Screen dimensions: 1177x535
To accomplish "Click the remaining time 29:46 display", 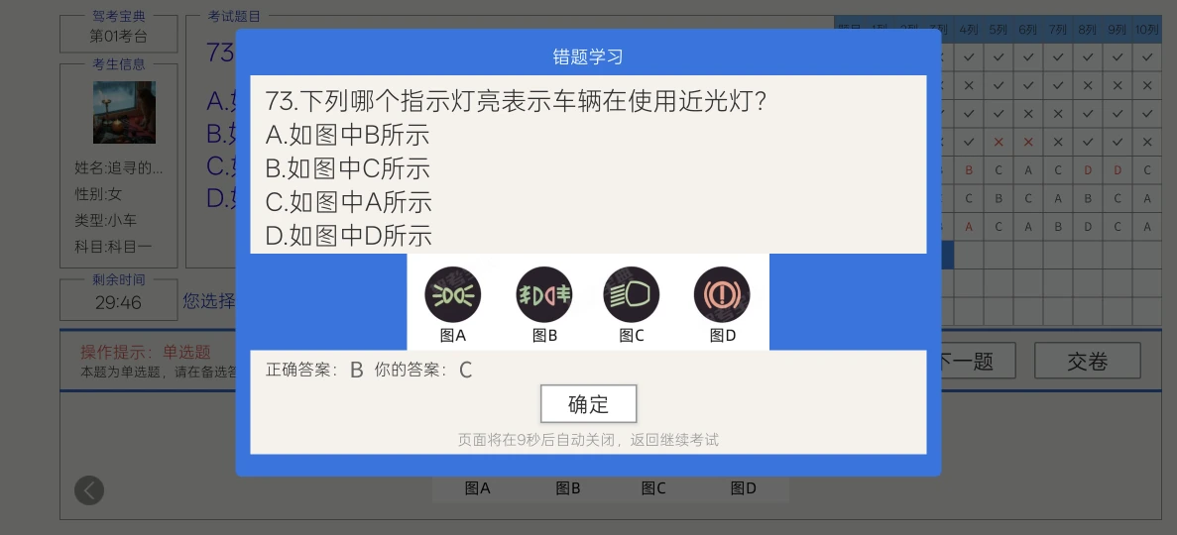I will coord(119,303).
